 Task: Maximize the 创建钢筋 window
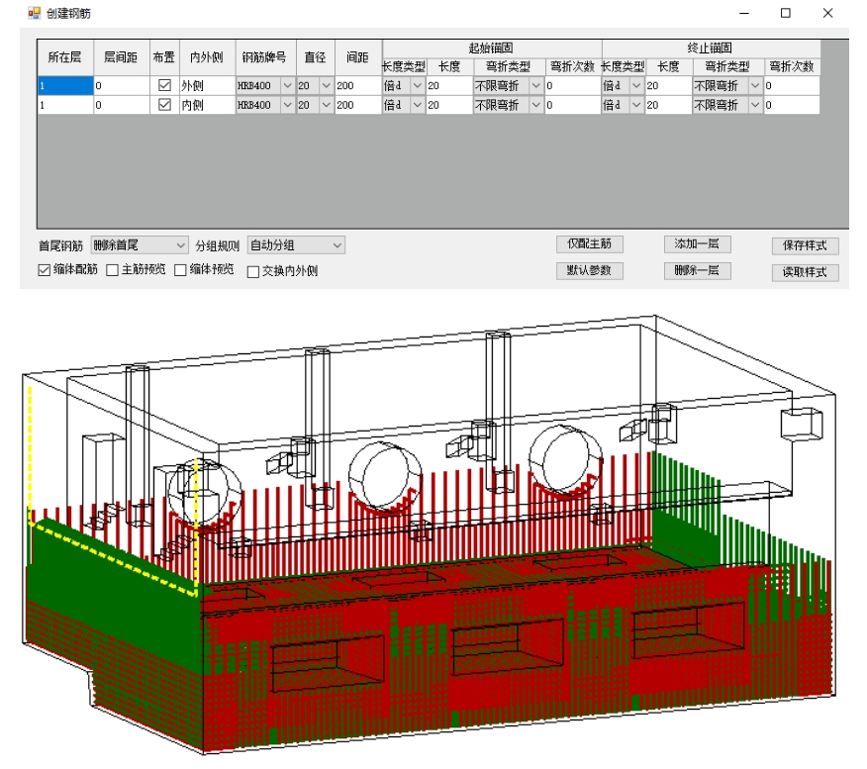coord(785,14)
